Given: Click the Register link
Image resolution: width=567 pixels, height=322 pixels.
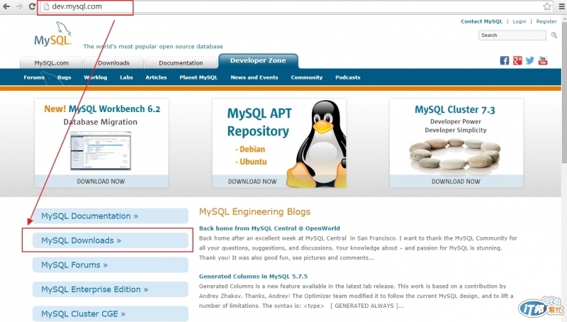Looking at the screenshot, I should (546, 21).
